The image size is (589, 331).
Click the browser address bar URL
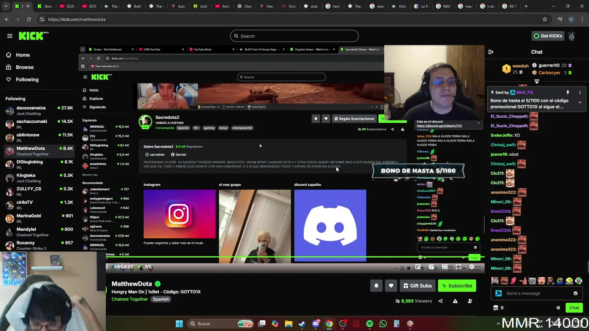77,19
